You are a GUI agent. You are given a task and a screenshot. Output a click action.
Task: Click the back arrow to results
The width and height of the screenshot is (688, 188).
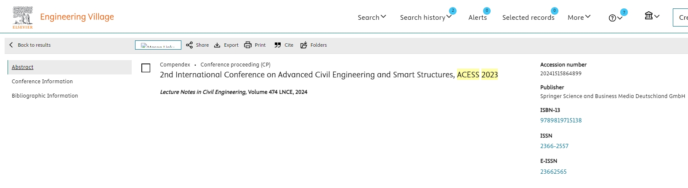pos(11,45)
